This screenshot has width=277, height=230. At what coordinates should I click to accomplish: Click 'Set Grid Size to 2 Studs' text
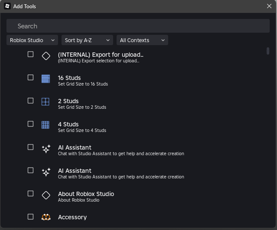[x=82, y=107]
